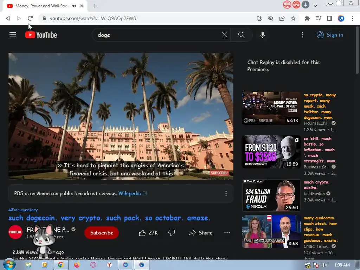Viewport: 360px width, 270px height.
Task: Clear the search text with the X
Action: [x=225, y=35]
